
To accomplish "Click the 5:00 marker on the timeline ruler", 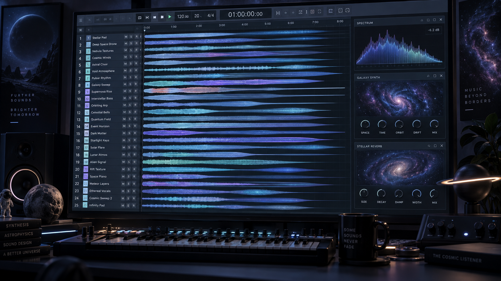I will pos(267,24).
